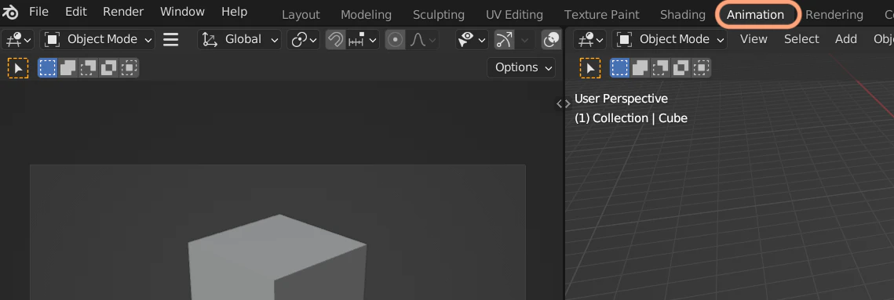Set right viewport selection mode to Subtract

[660, 68]
